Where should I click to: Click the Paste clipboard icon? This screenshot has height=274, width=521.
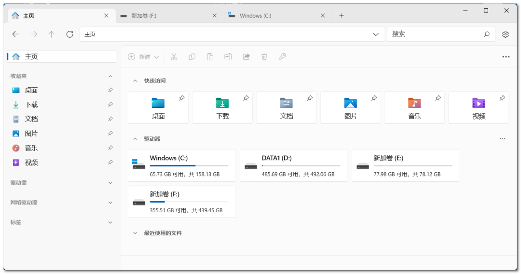coord(210,57)
